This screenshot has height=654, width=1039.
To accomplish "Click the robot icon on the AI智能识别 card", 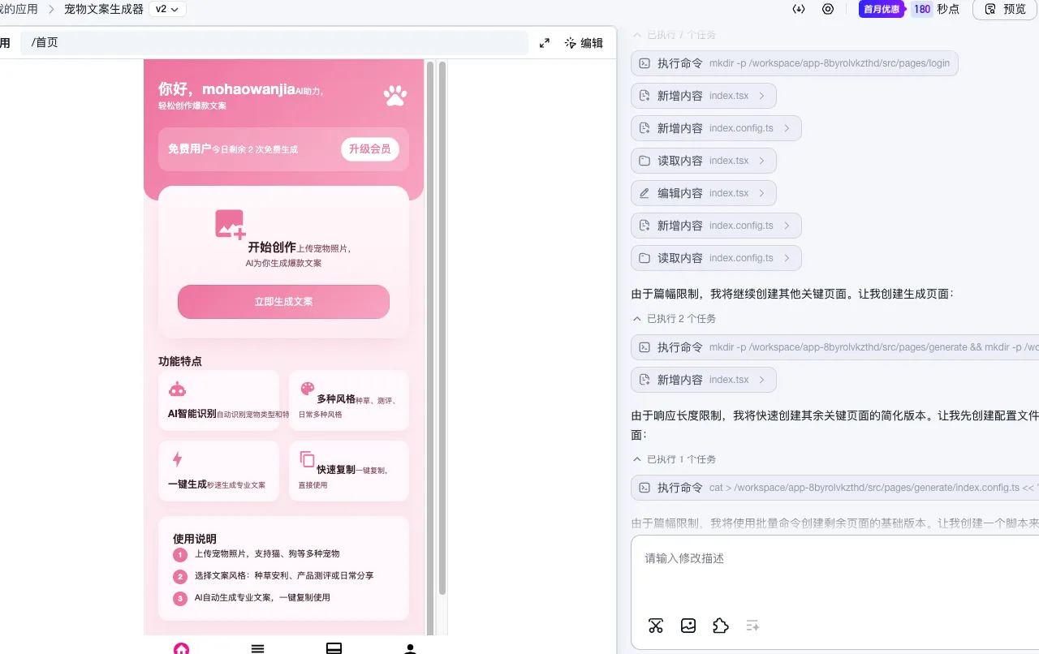I will point(177,389).
